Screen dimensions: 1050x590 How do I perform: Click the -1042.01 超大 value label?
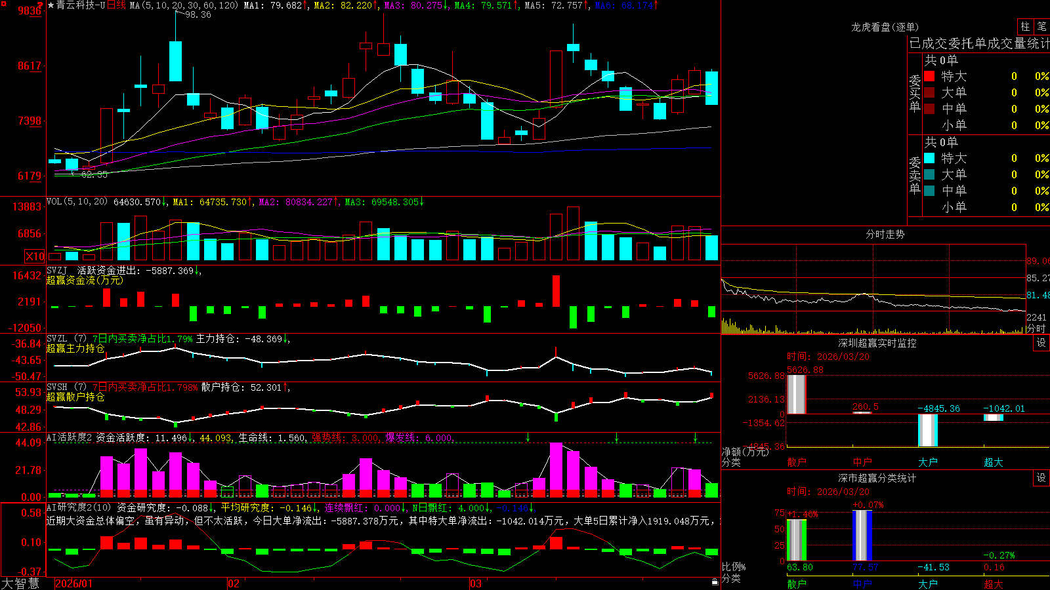tap(1004, 408)
